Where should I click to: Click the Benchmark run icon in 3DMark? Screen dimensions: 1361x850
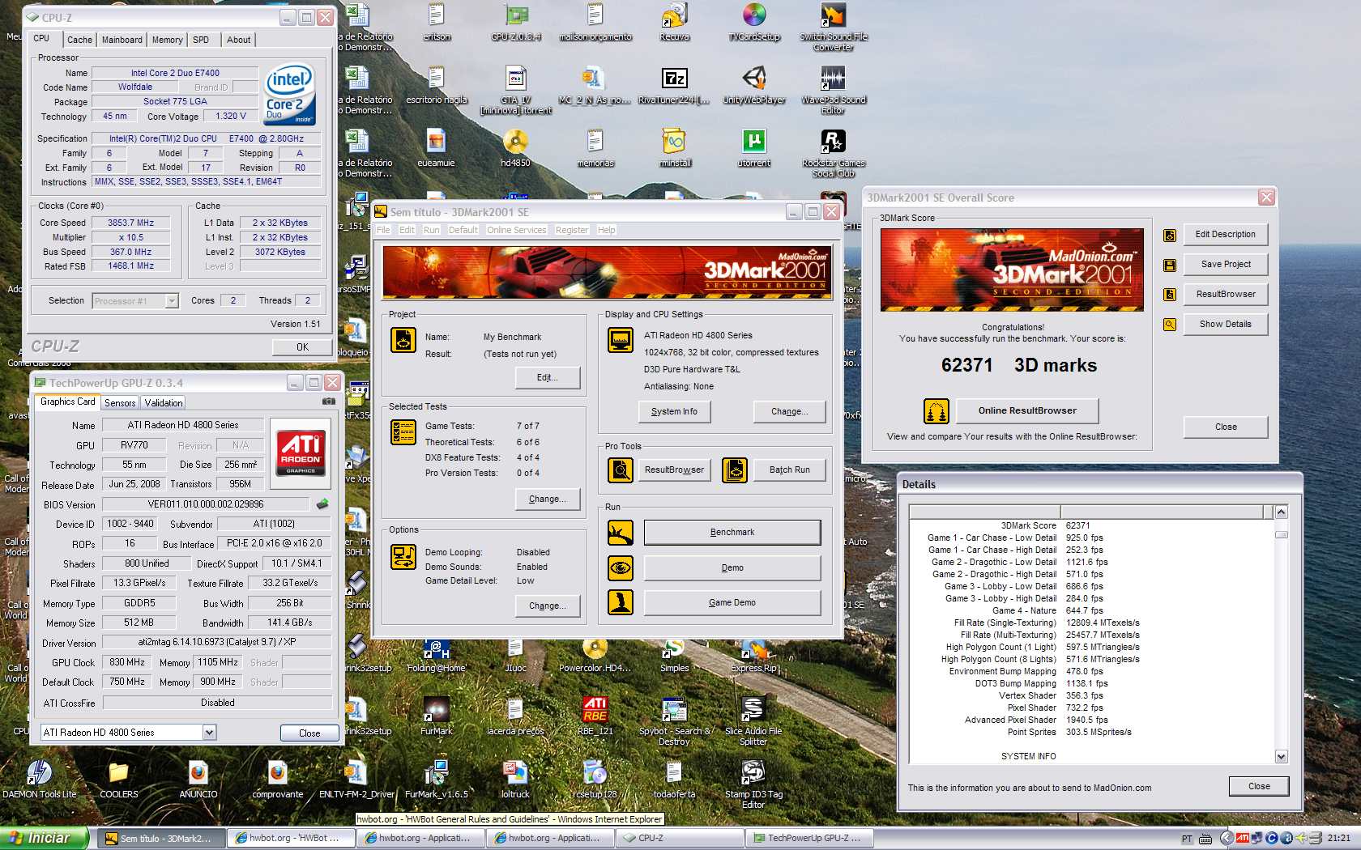point(621,533)
